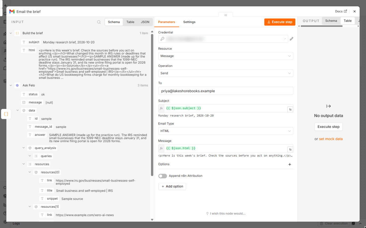Click the floating curly-braces node button at left
This screenshot has width=366, height=228.
tap(6, 114)
